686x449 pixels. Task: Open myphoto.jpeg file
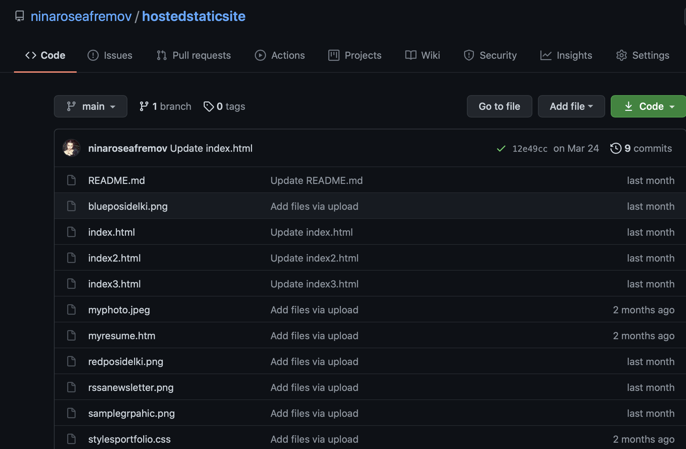tap(119, 310)
